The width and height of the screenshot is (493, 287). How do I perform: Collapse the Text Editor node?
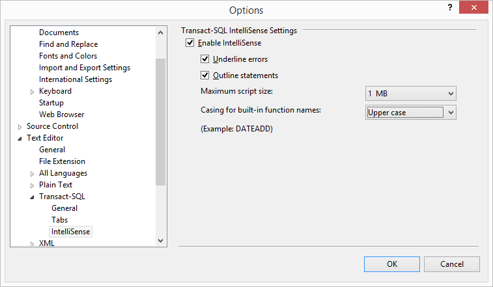point(20,139)
